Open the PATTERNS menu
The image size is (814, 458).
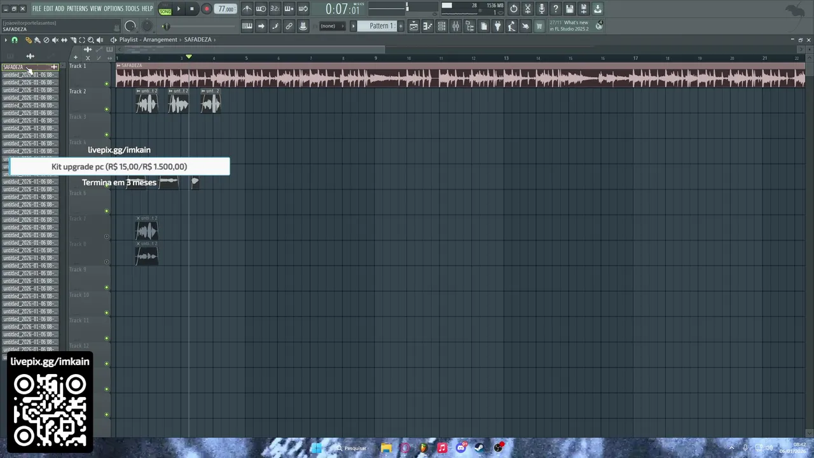77,9
